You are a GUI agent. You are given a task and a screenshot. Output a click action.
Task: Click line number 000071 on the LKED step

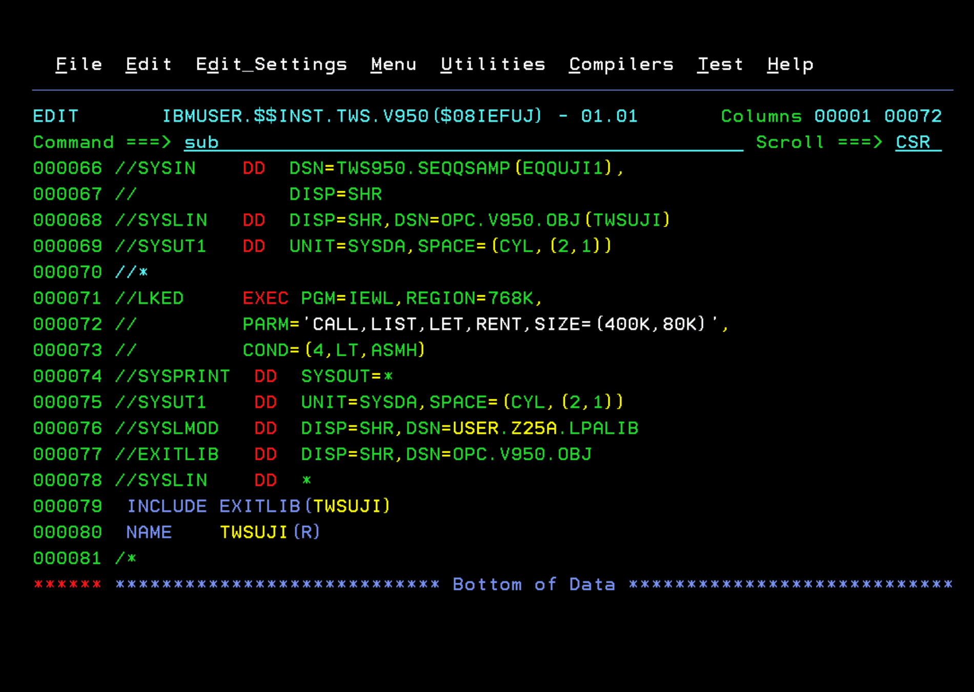(x=67, y=298)
